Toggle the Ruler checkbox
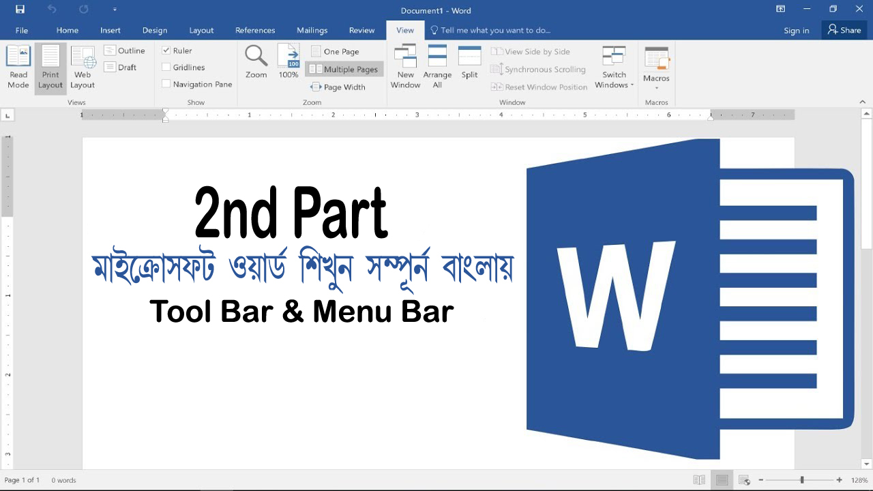The height and width of the screenshot is (491, 873). (x=166, y=50)
